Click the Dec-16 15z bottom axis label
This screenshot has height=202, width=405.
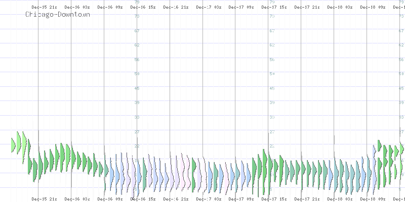[143, 199]
